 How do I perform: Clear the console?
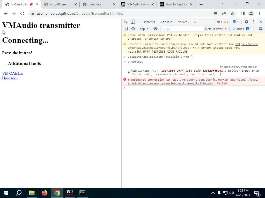[133, 29]
